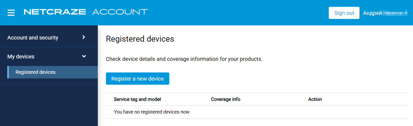This screenshot has height=126, width=413.
Task: Select the My devices menu label
Action: (x=21, y=57)
